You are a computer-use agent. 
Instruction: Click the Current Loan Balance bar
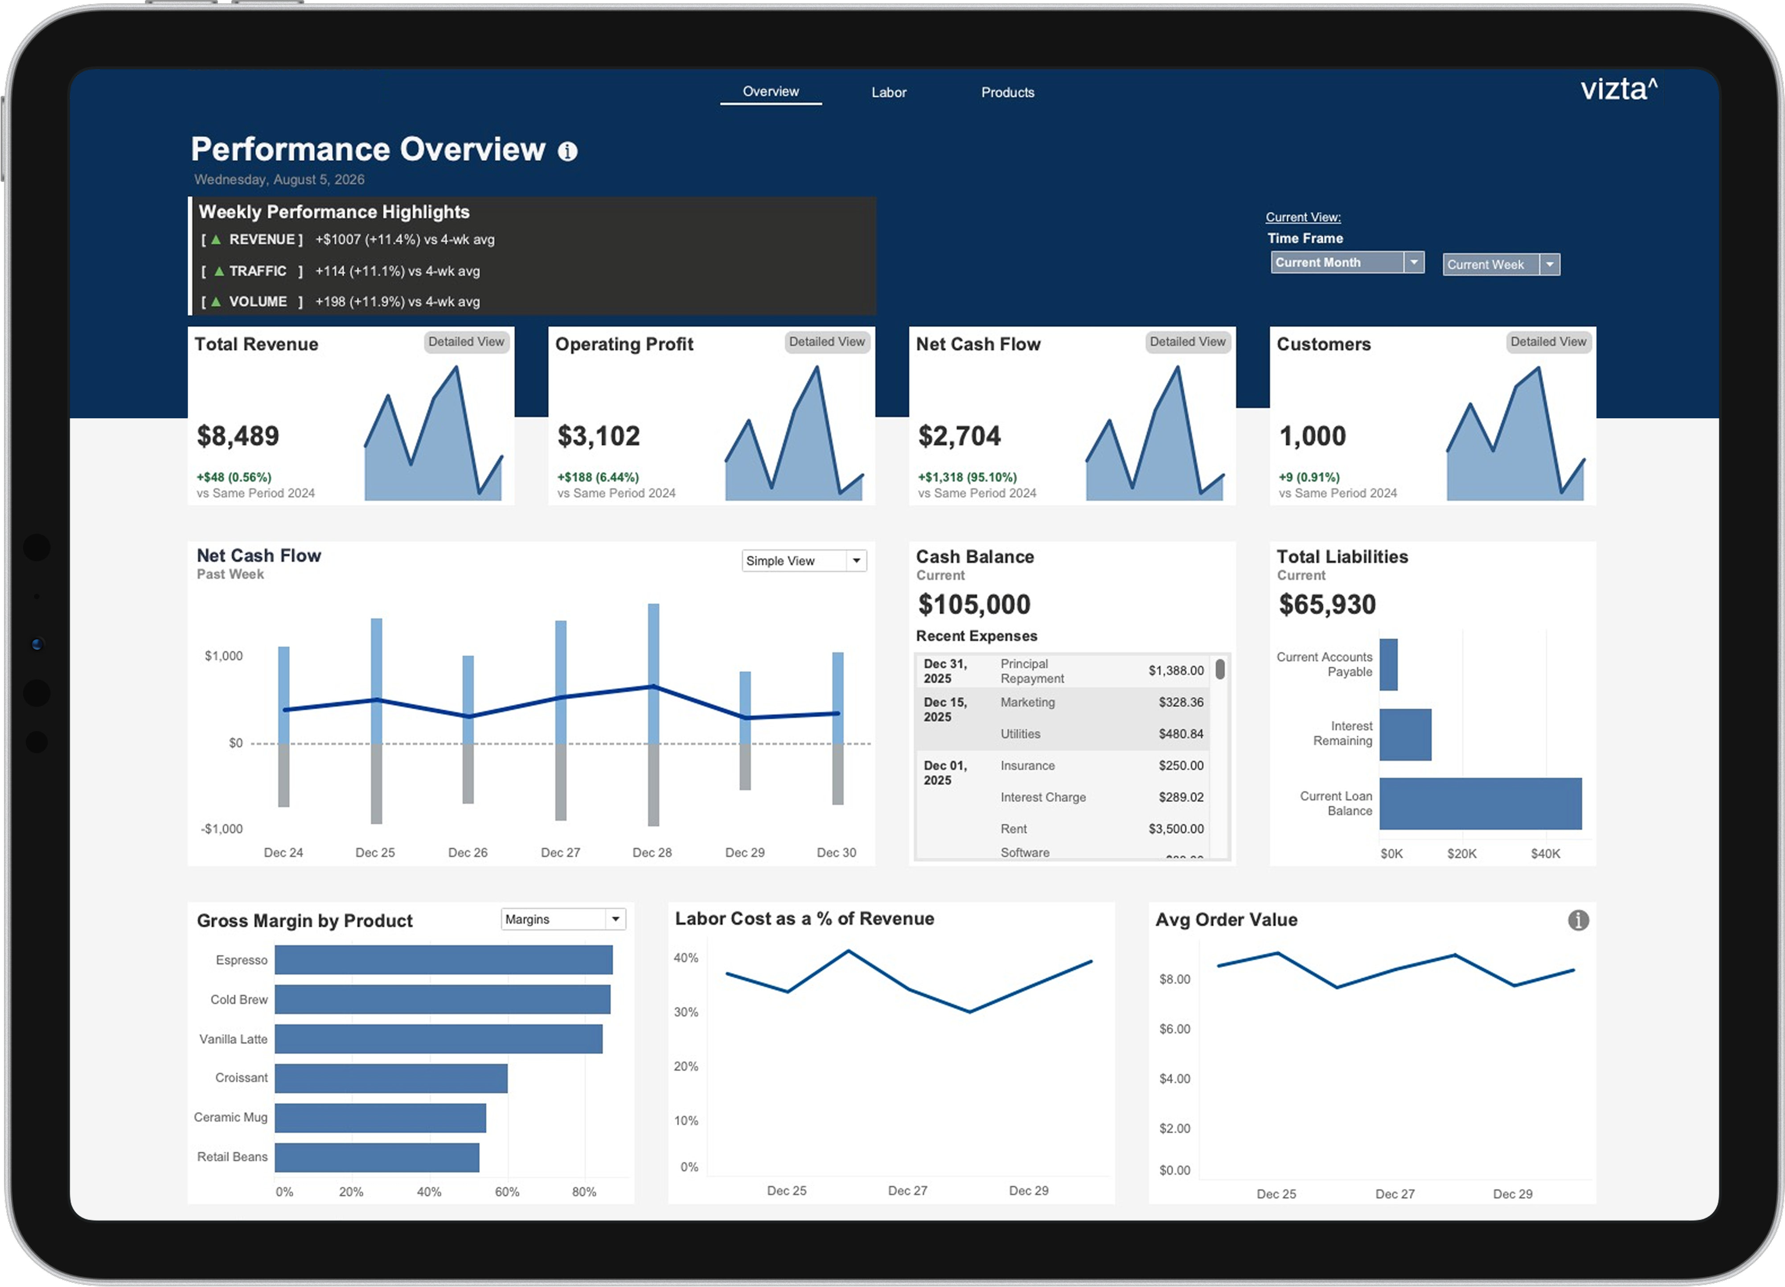(1481, 803)
